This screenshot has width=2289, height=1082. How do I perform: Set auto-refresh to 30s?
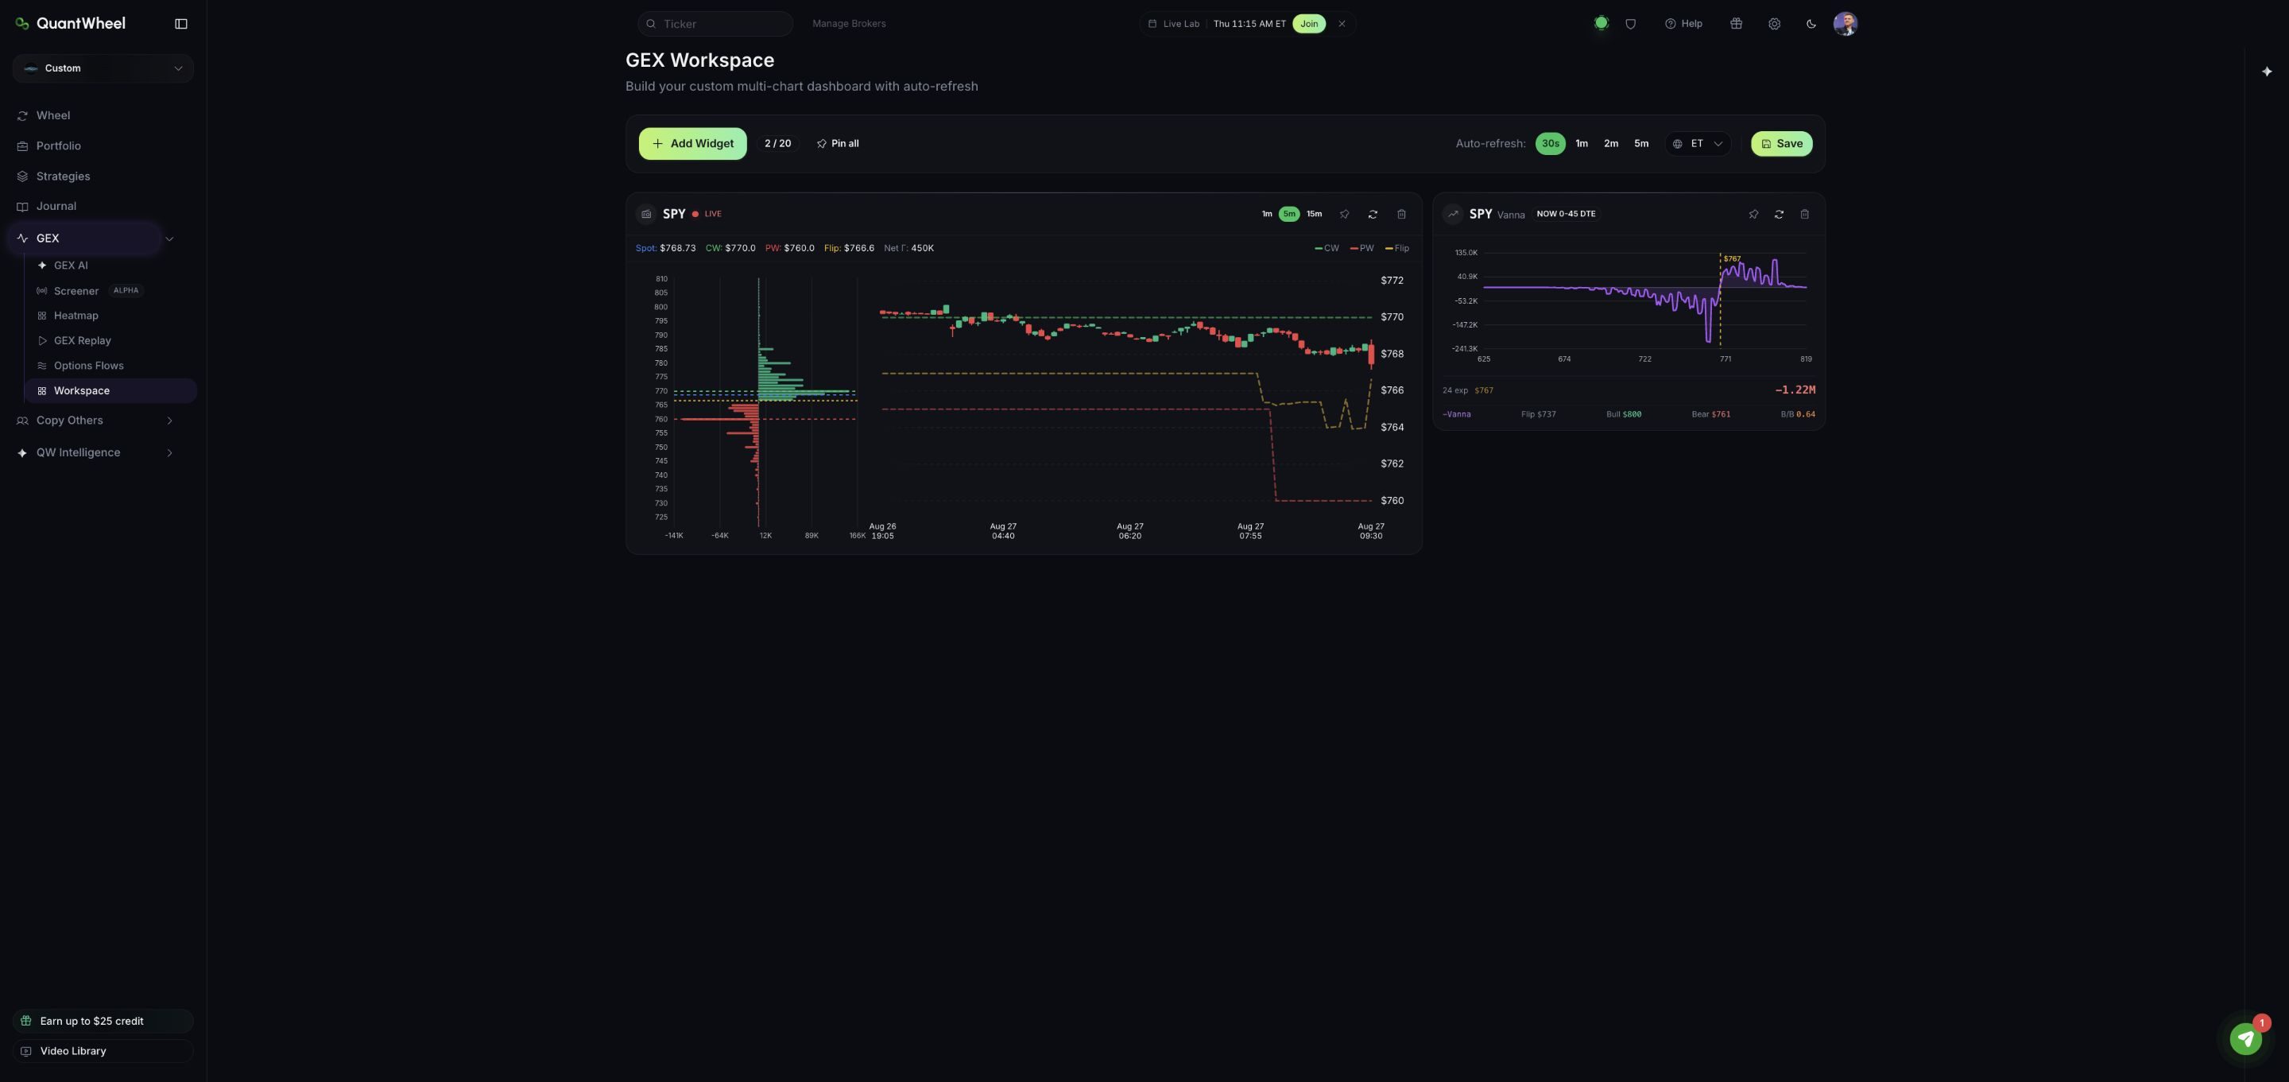pyautogui.click(x=1550, y=143)
